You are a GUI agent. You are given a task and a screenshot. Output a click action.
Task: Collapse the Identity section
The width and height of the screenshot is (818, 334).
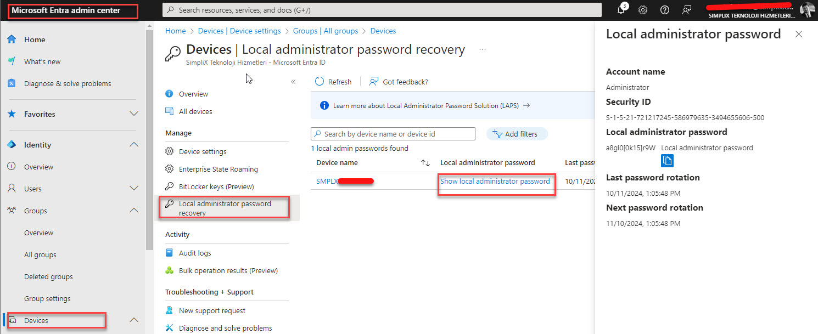click(x=133, y=145)
